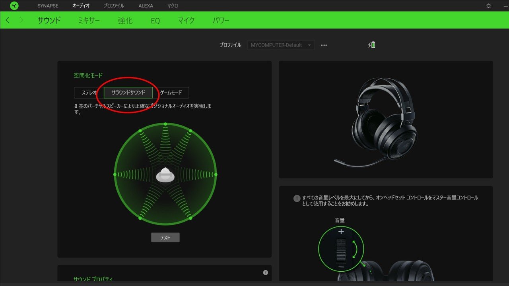Select the top-left virtual speaker dot
Screen dimensions: 509x286
click(x=140, y=131)
